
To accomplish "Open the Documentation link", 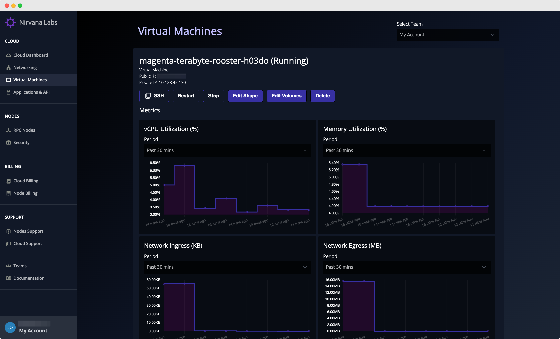I will coord(29,278).
